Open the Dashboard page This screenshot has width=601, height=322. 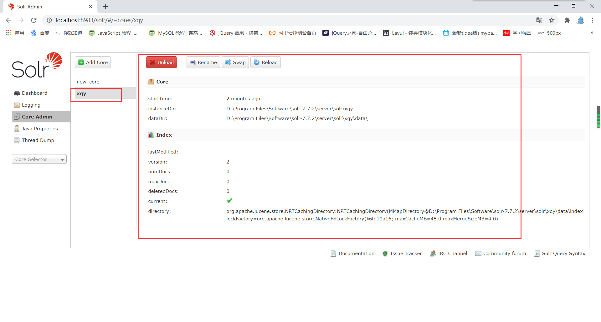pos(34,93)
